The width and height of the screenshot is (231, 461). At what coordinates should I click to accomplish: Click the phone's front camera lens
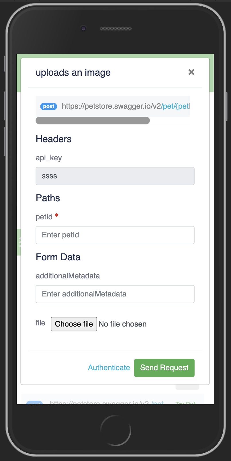click(x=83, y=28)
